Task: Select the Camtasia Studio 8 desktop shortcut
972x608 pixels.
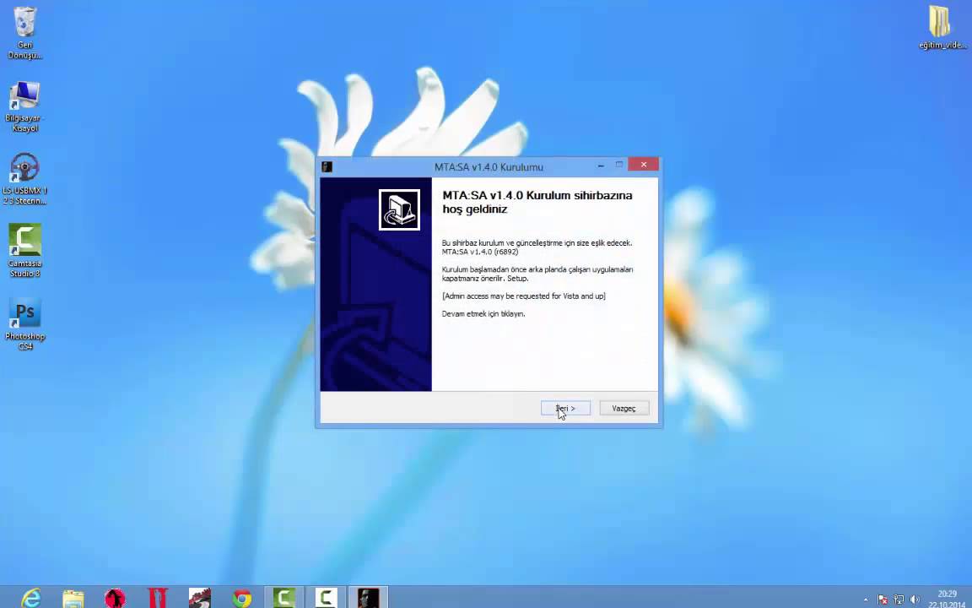Action: click(x=24, y=251)
